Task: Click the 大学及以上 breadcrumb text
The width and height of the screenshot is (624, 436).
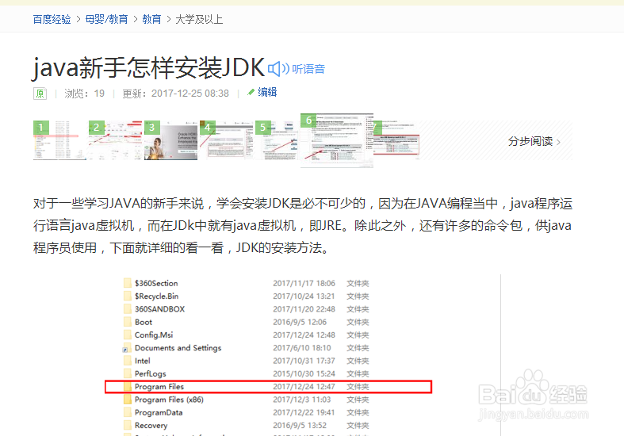Action: (199, 19)
